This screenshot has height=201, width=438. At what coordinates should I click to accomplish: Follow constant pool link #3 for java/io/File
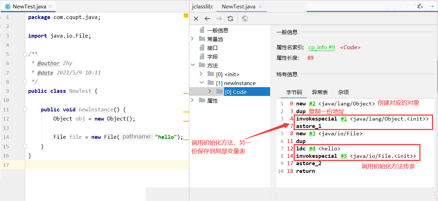pos(312,134)
